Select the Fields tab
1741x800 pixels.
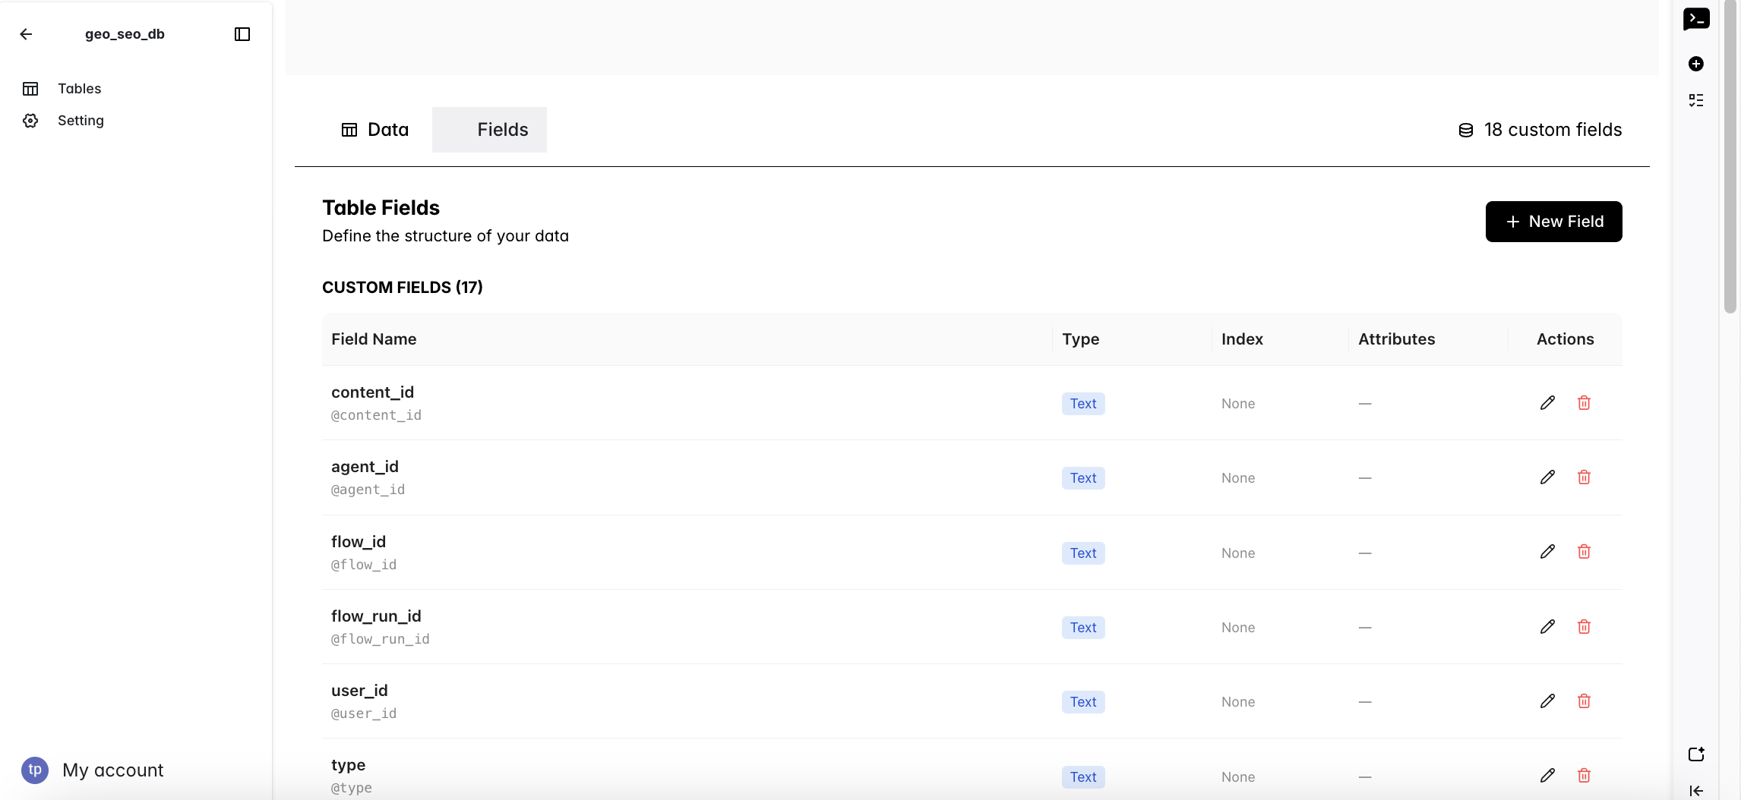[x=489, y=130]
